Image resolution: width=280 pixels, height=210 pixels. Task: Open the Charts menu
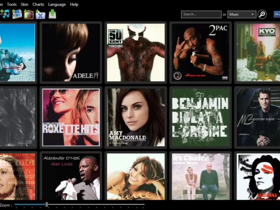coord(38,5)
